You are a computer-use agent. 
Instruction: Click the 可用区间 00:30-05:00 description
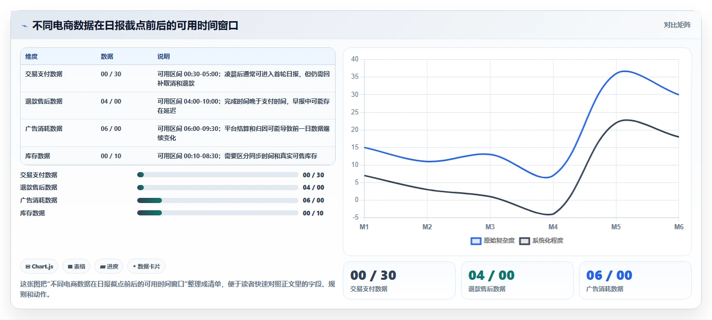click(x=243, y=78)
